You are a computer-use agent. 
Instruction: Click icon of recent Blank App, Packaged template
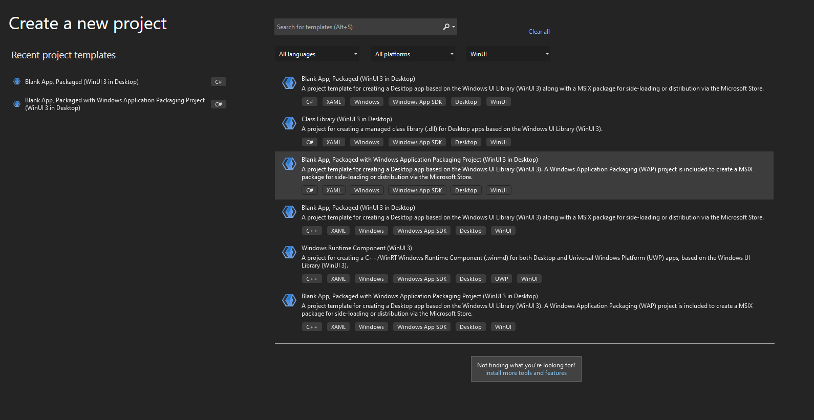[x=17, y=82]
